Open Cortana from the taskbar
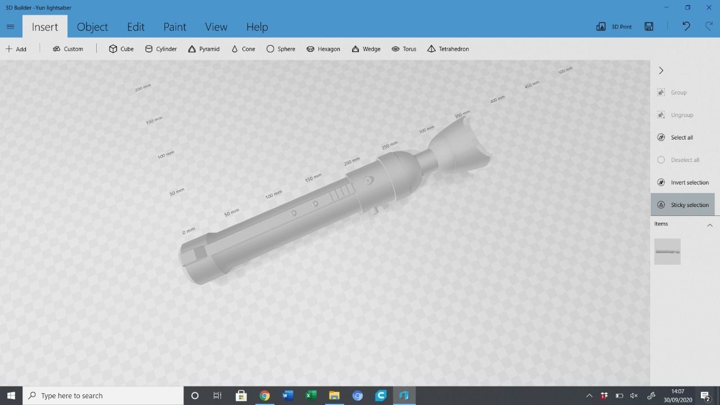Screen dimensions: 720x405 [x=195, y=395]
